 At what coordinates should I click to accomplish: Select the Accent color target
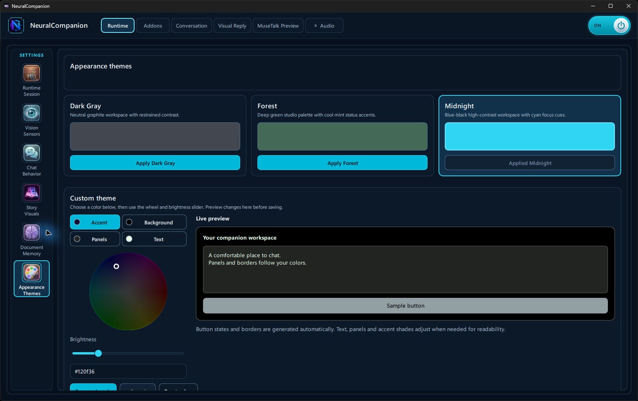tap(95, 222)
